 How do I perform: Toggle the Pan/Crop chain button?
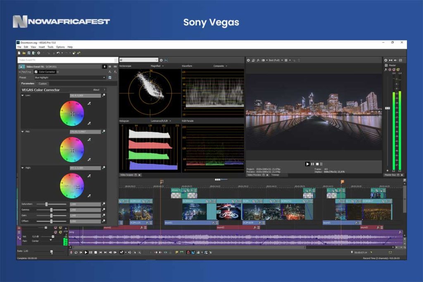click(x=26, y=72)
